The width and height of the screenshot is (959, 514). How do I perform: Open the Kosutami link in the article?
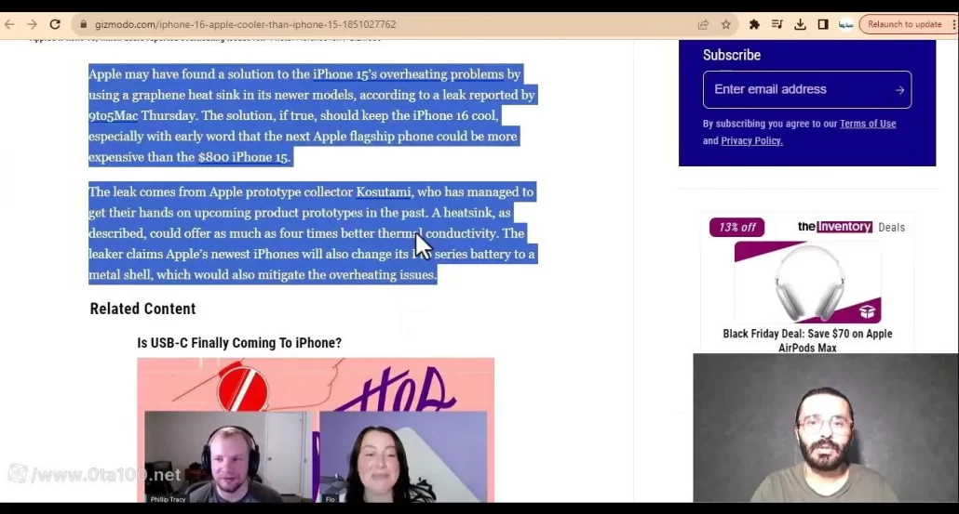tap(383, 192)
